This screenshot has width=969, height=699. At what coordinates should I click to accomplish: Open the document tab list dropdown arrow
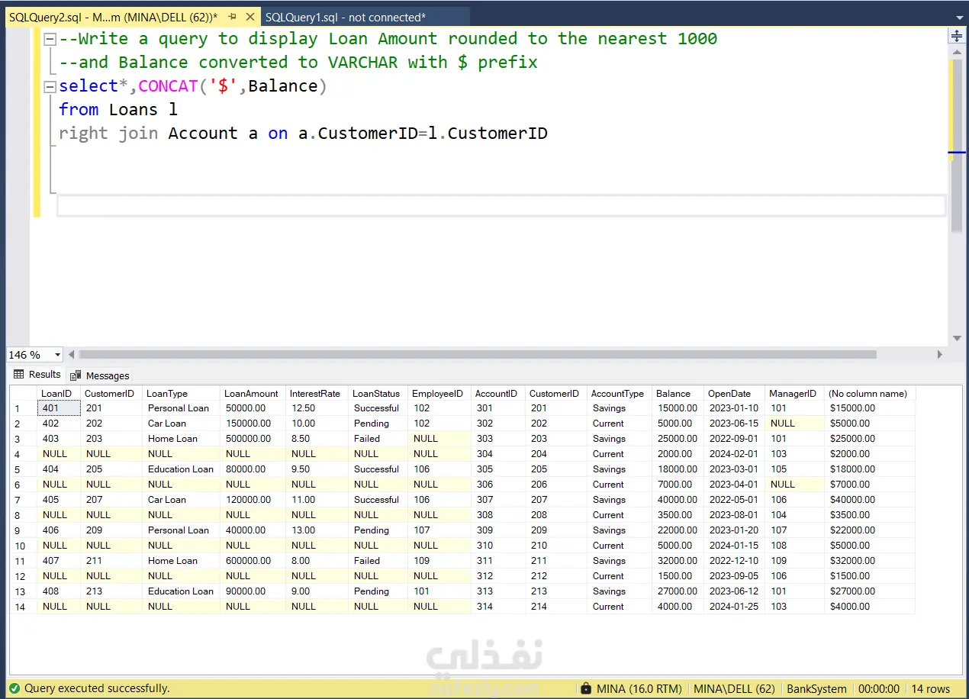958,17
